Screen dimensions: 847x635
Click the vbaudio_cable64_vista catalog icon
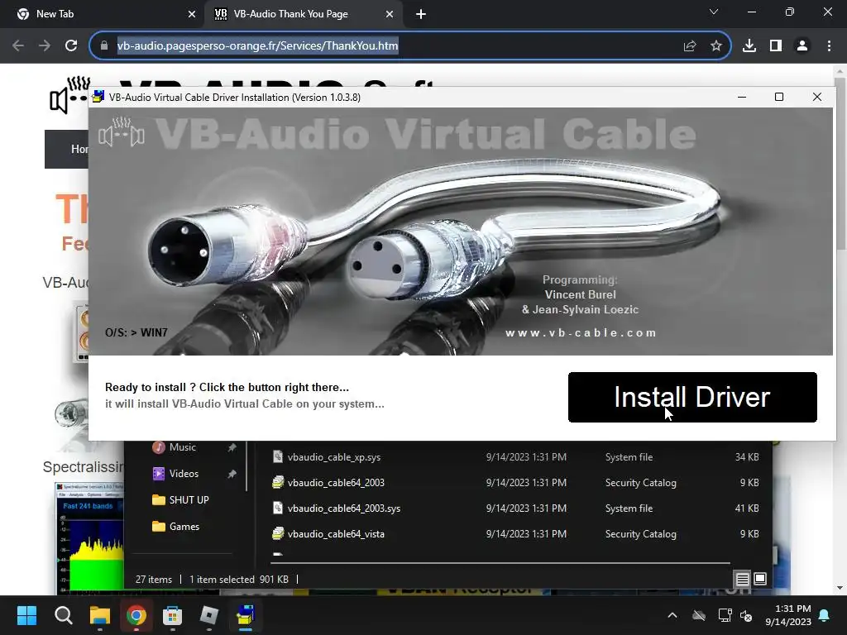278,534
